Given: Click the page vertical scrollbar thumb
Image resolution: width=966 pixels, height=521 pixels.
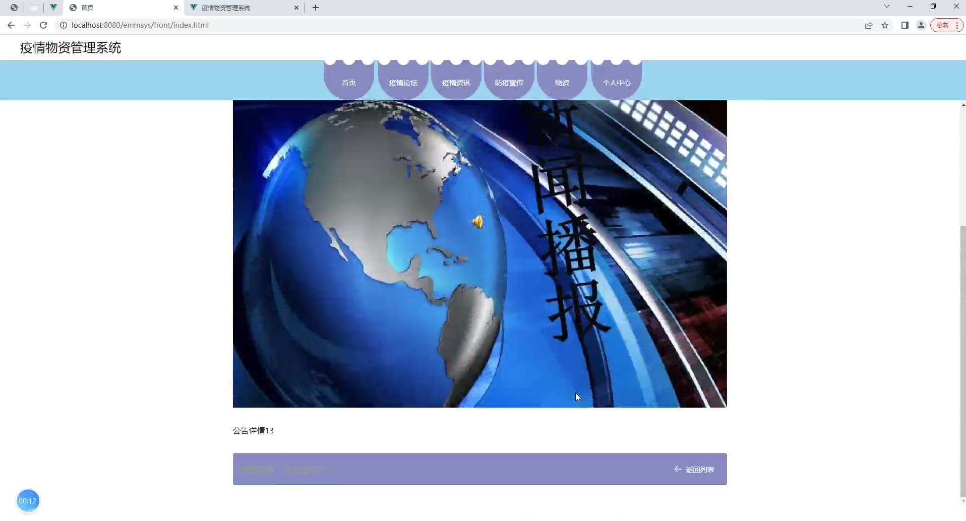Looking at the screenshot, I should 963,360.
